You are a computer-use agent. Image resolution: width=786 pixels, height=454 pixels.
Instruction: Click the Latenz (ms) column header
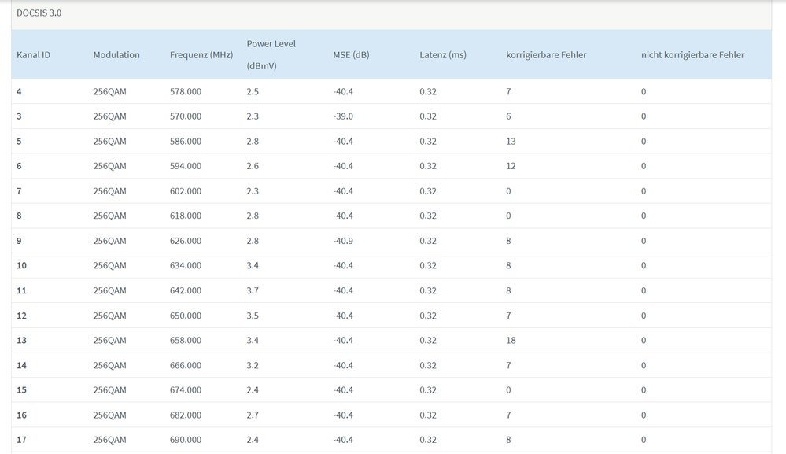[x=443, y=55]
